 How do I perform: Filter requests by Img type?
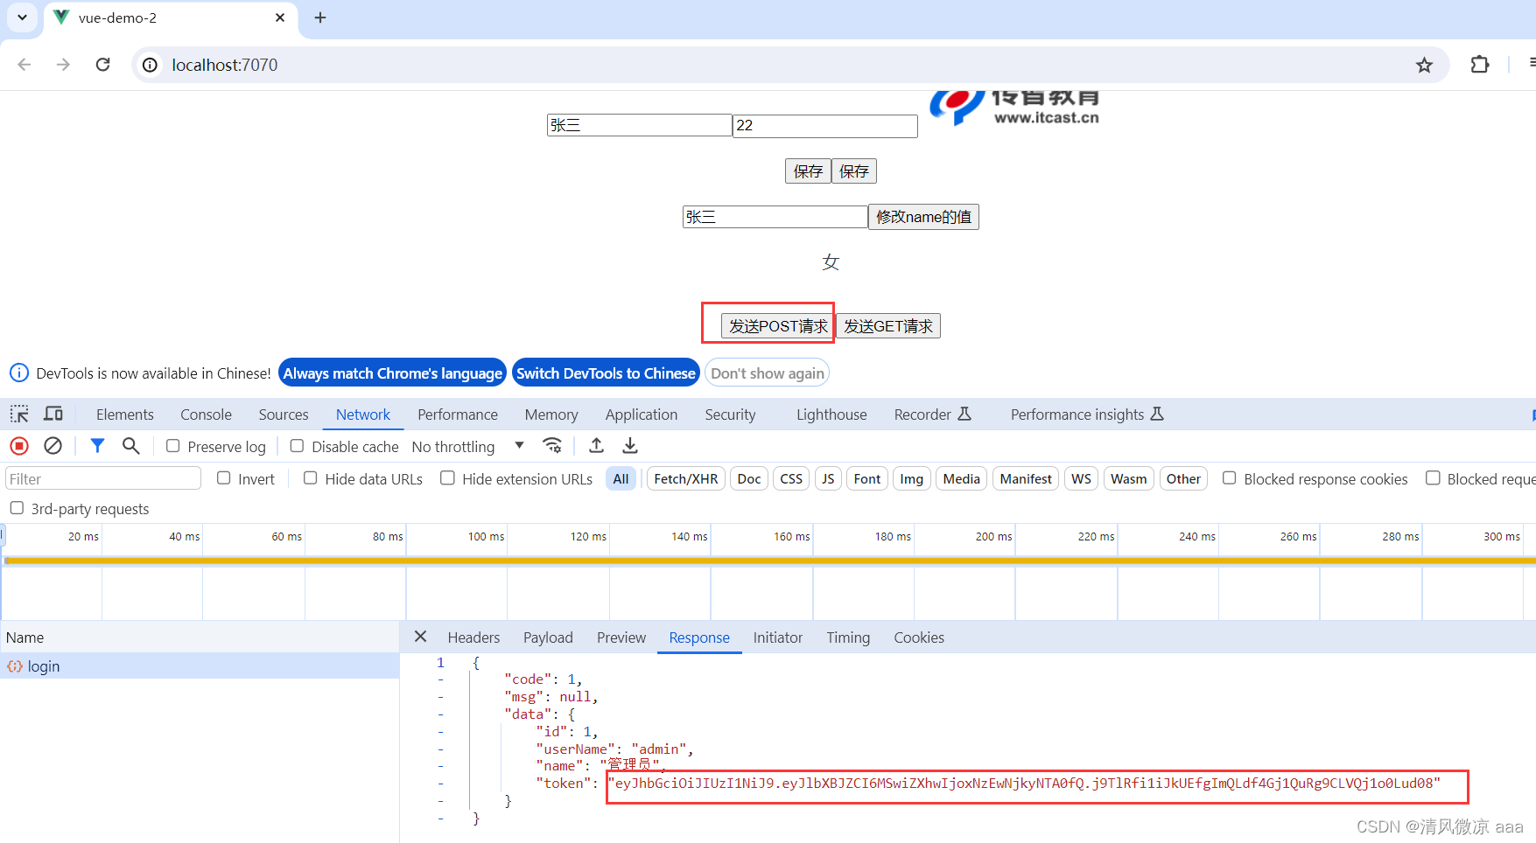pyautogui.click(x=911, y=478)
